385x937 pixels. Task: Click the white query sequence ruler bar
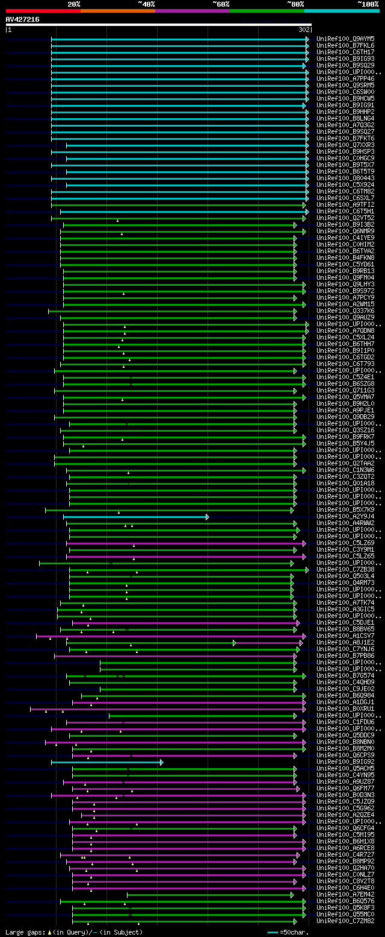158,25
